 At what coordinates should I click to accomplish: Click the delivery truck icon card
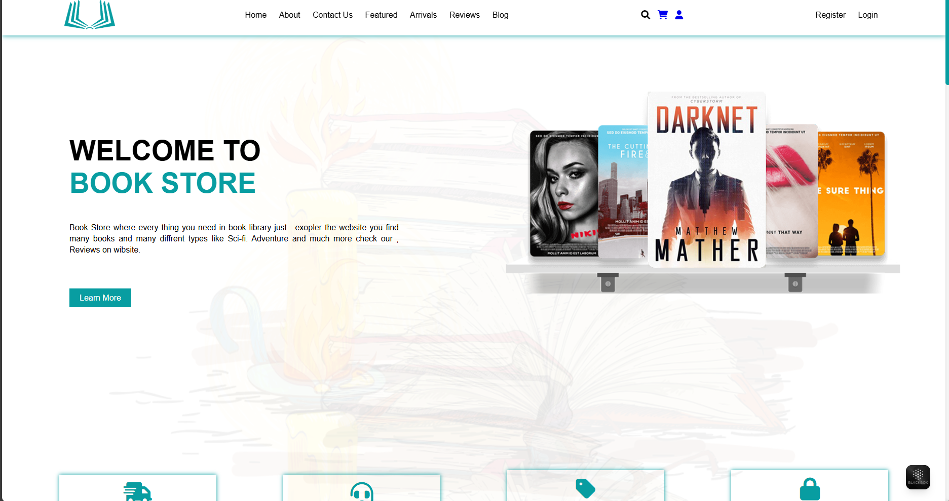point(138,488)
